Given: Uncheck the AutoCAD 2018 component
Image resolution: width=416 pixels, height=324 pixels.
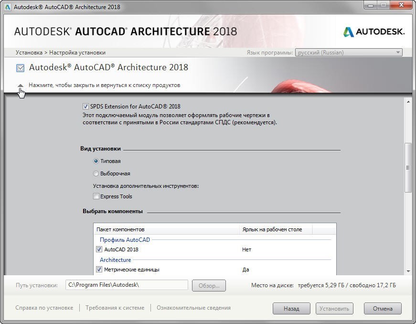Looking at the screenshot, I should (99, 249).
